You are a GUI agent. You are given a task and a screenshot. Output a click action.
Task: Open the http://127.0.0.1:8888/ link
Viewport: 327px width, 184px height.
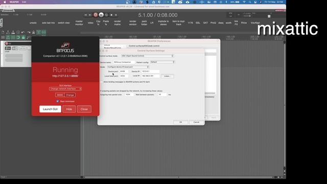(65, 76)
